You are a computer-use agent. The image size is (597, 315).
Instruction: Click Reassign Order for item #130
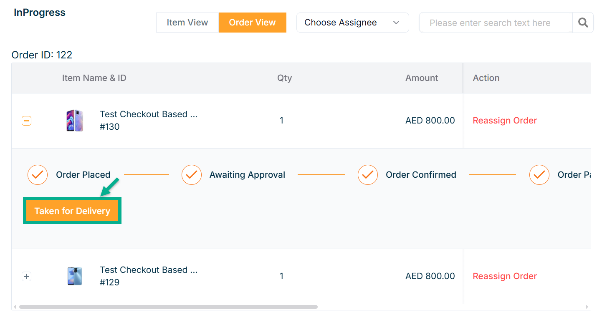504,121
